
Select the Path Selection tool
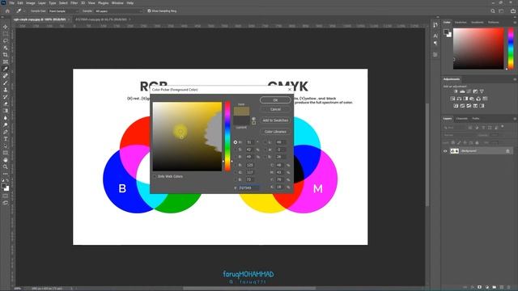click(x=6, y=145)
